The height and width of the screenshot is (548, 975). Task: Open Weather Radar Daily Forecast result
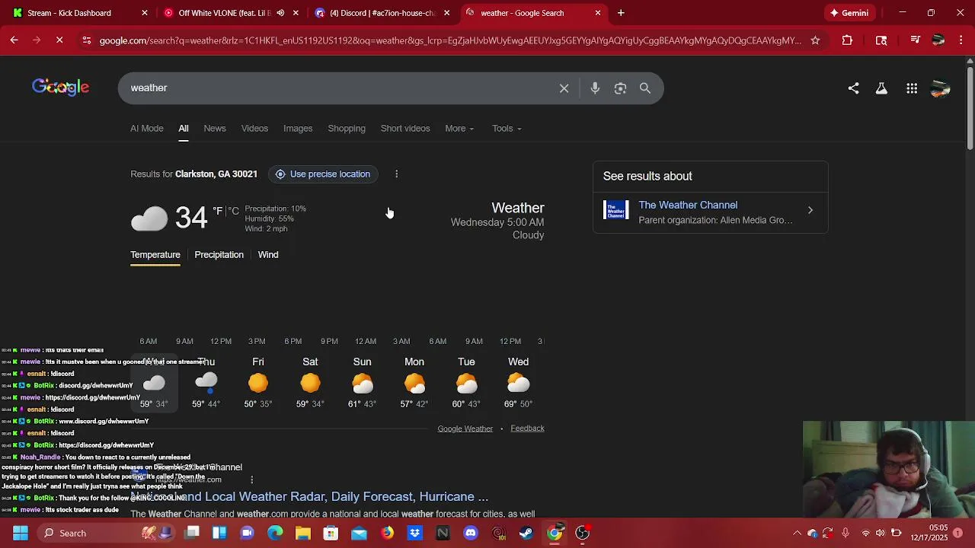[309, 496]
